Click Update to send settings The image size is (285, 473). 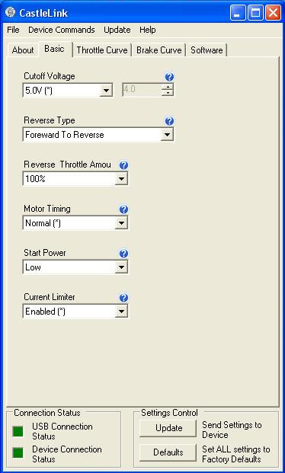tap(168, 428)
